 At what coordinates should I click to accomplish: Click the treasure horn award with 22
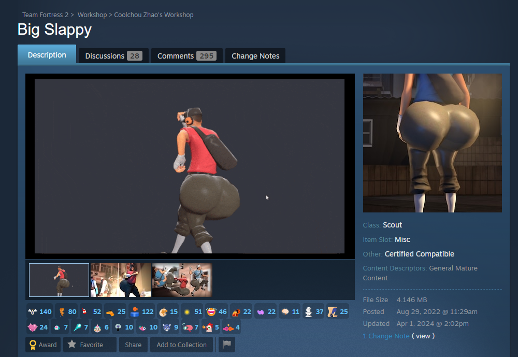241,311
